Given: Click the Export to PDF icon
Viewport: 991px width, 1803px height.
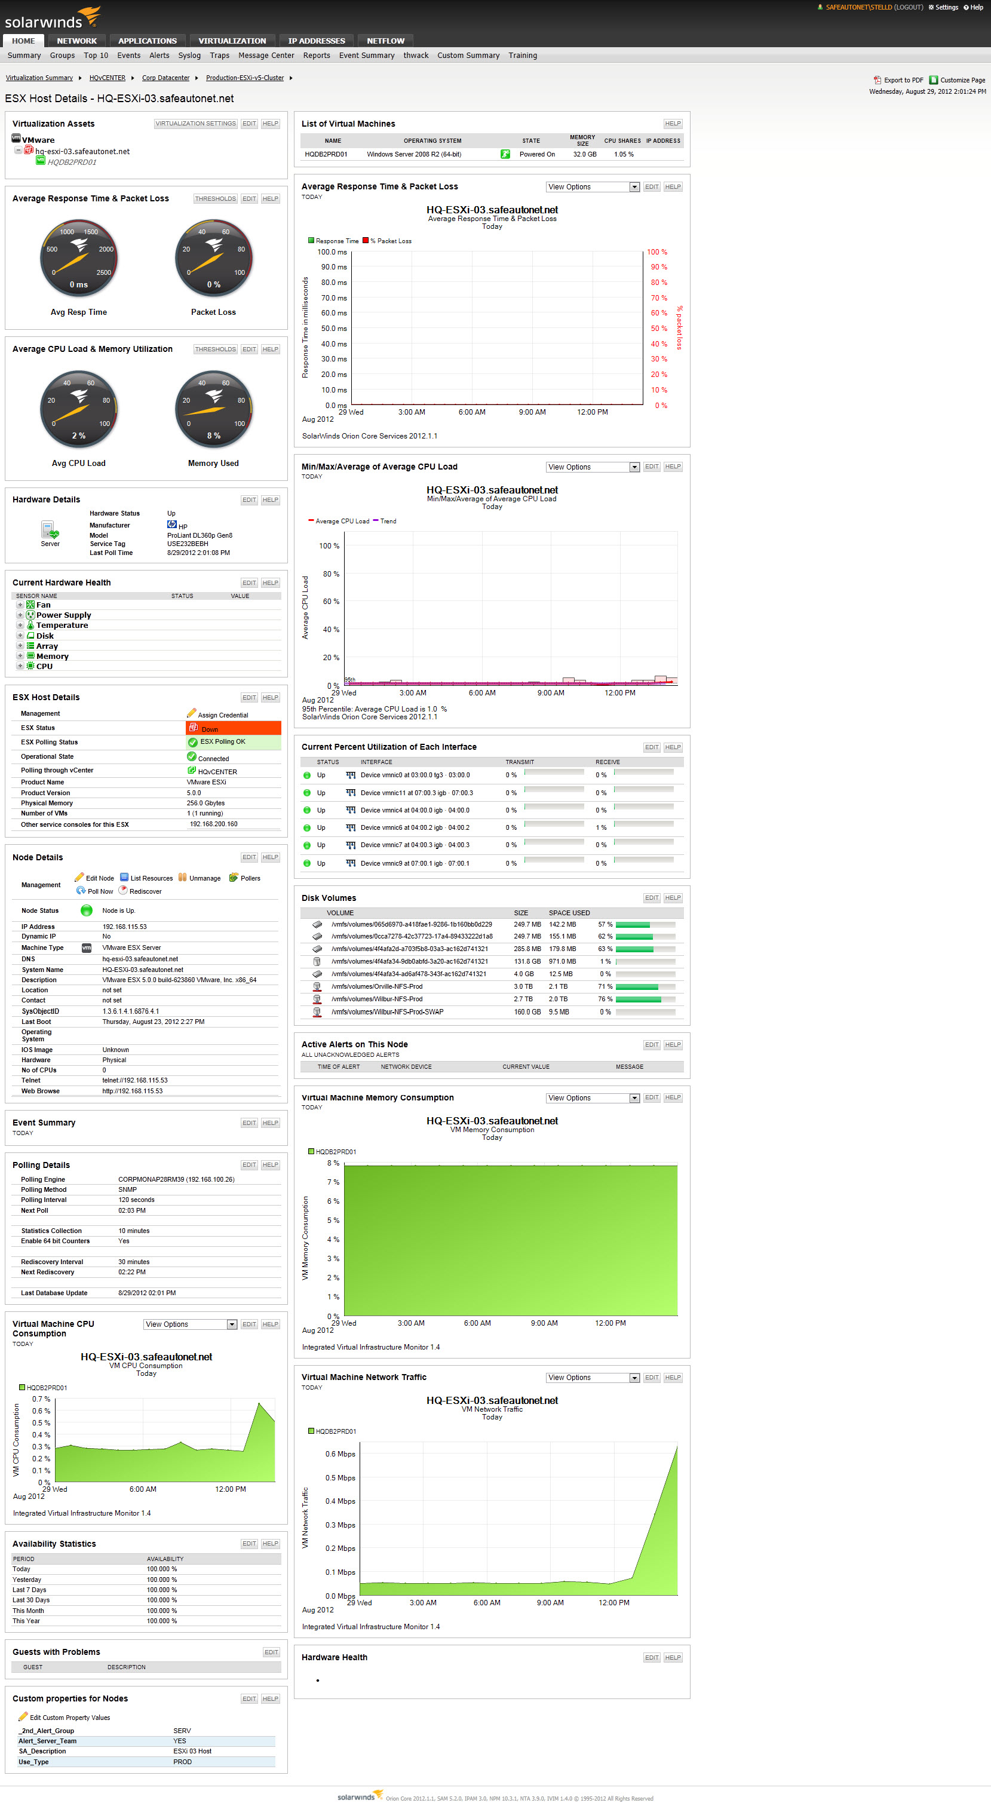Looking at the screenshot, I should pos(877,80).
